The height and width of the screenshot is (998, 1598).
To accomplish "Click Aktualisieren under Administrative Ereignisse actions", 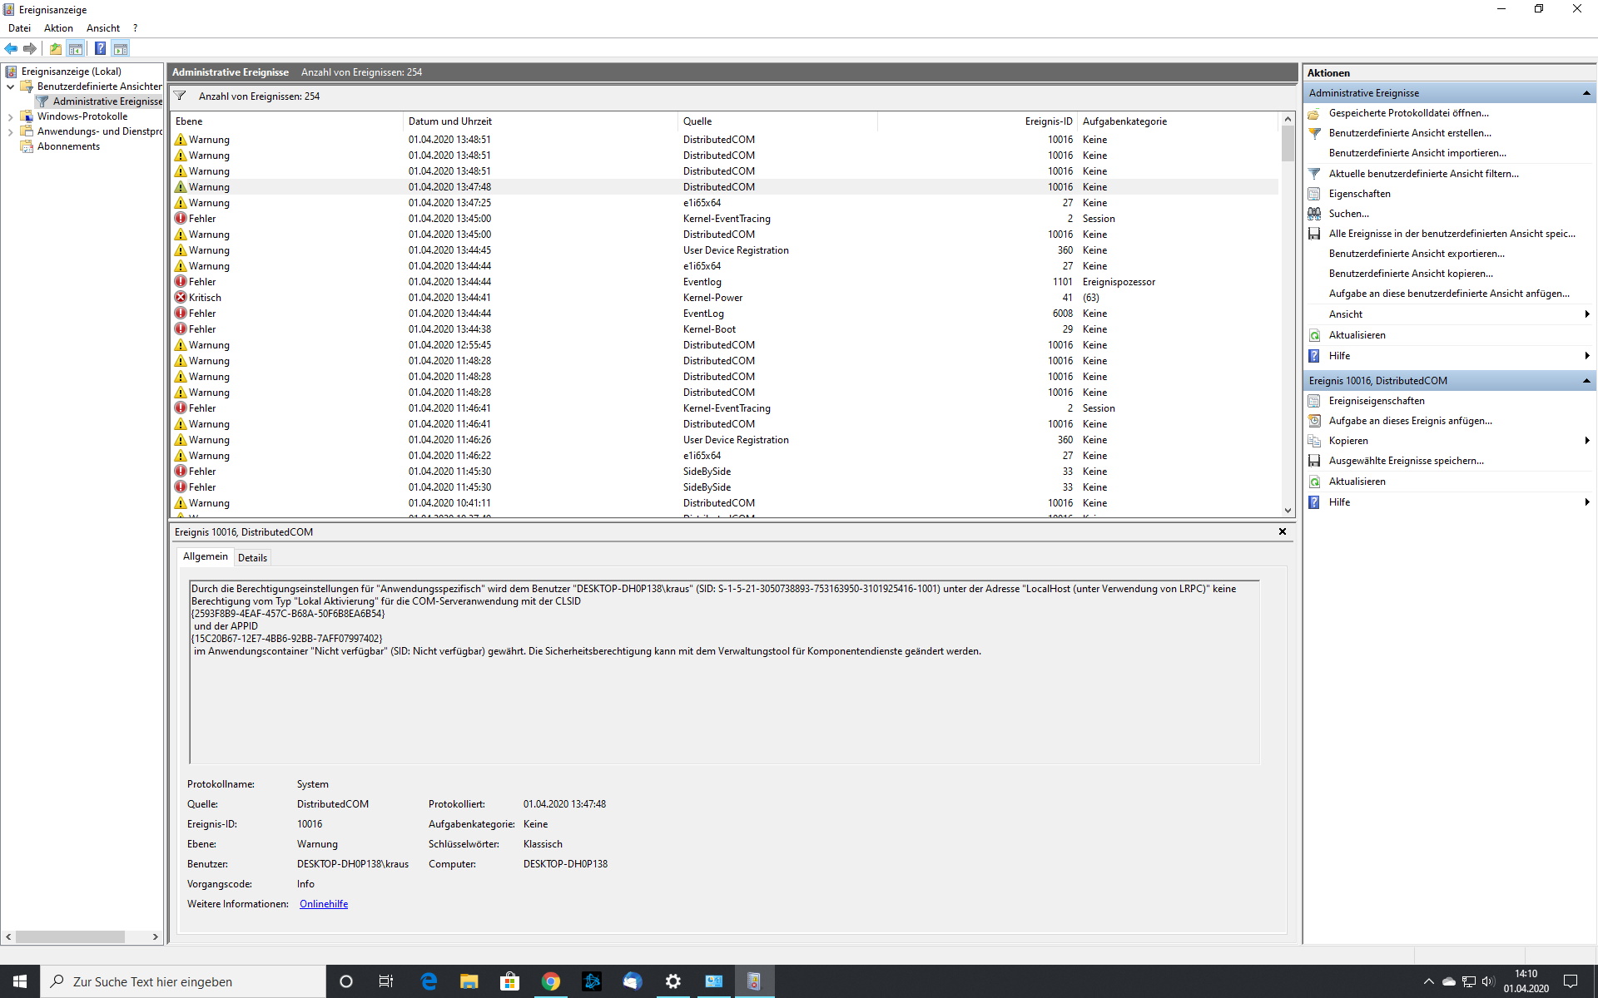I will click(x=1357, y=335).
